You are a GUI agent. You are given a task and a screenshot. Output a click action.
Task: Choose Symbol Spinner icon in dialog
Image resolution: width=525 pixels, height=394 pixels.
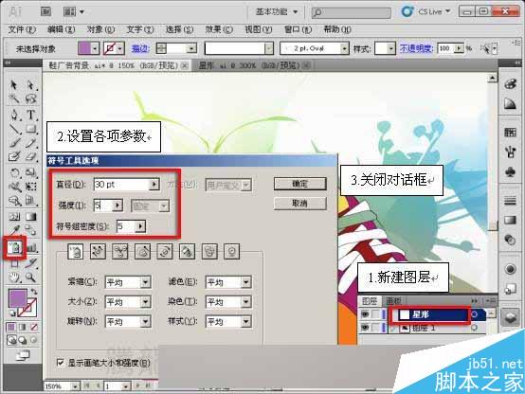[x=165, y=251]
